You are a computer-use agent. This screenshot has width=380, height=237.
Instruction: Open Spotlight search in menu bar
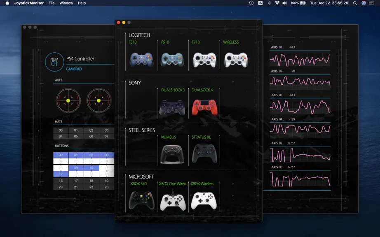click(355, 3)
